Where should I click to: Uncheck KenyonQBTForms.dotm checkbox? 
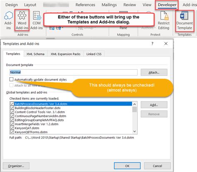[12, 132]
